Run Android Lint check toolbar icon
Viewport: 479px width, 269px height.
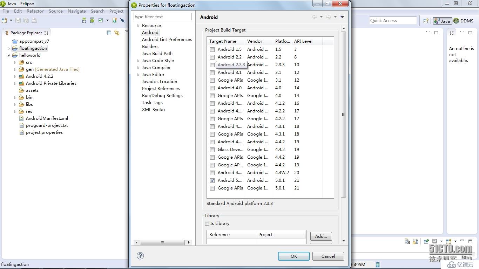click(101, 21)
